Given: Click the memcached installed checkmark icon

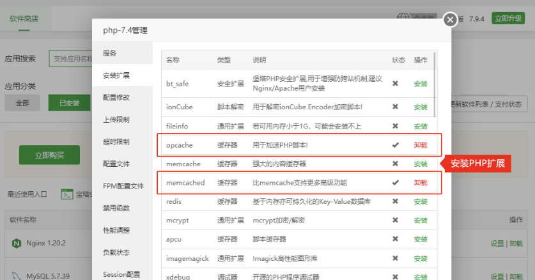Looking at the screenshot, I should point(395,182).
